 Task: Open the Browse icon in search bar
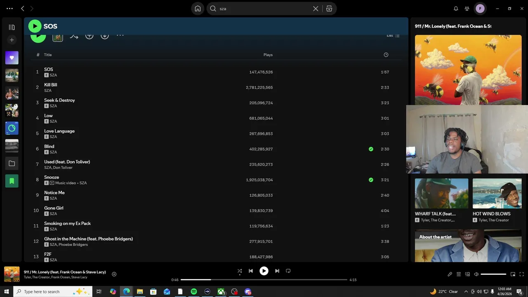(329, 8)
